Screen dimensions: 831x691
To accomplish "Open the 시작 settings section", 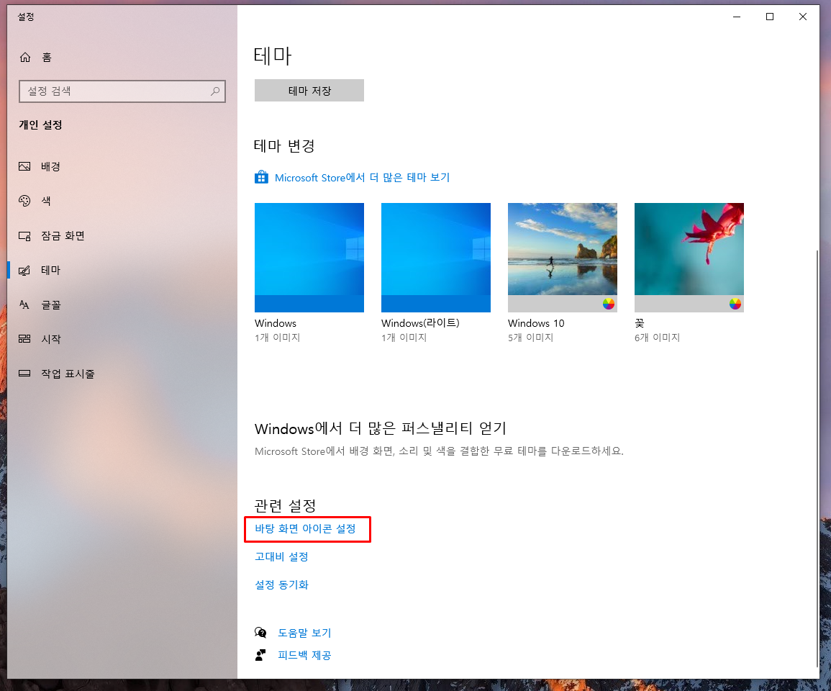I will (122, 339).
